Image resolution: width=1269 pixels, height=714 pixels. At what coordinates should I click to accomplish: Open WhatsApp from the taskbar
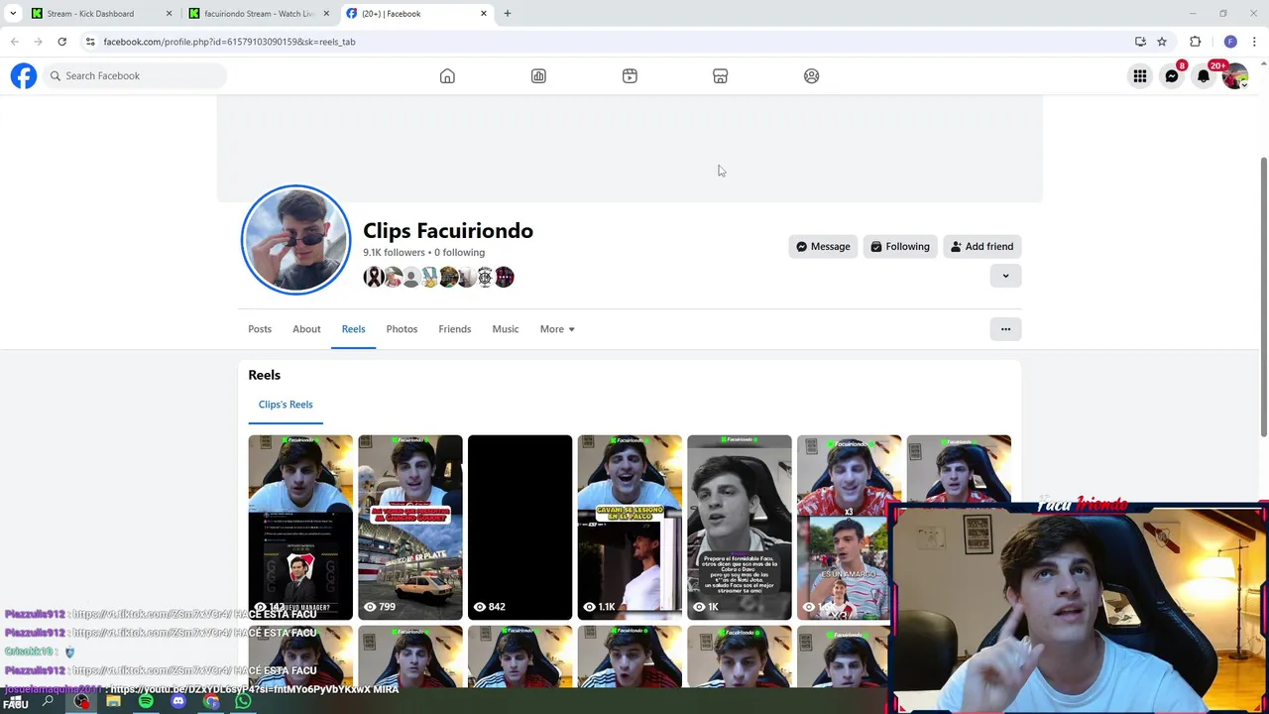point(243,702)
